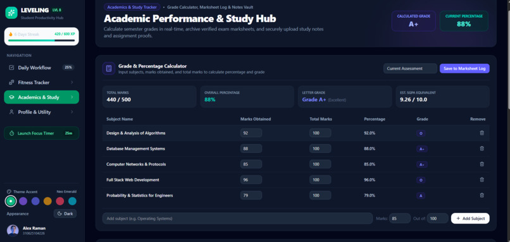
Task: Click trash icon for Computer Networks & Protocols
Action: coord(482,164)
